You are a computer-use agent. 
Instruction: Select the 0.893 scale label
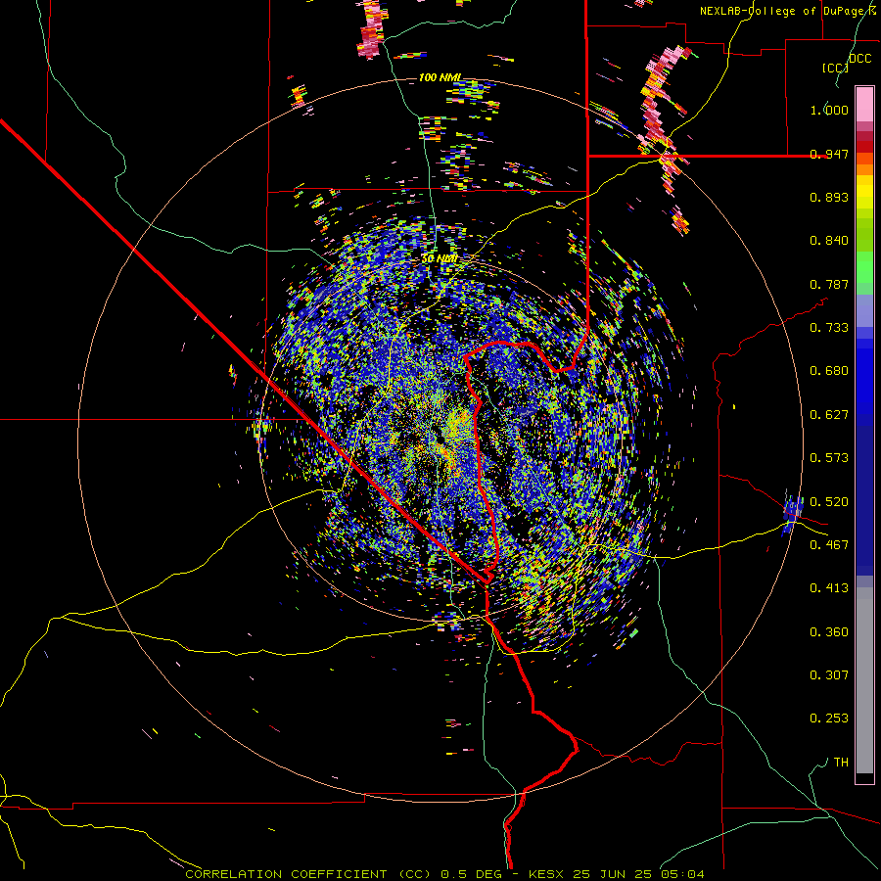coord(829,197)
